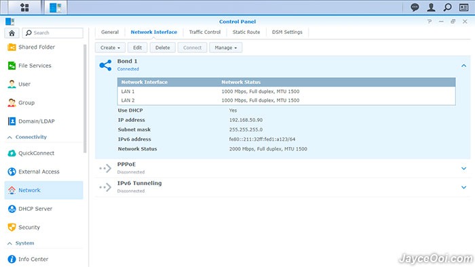Click the DHCP Server icon
Viewport: 475px width, 267px height.
point(12,209)
